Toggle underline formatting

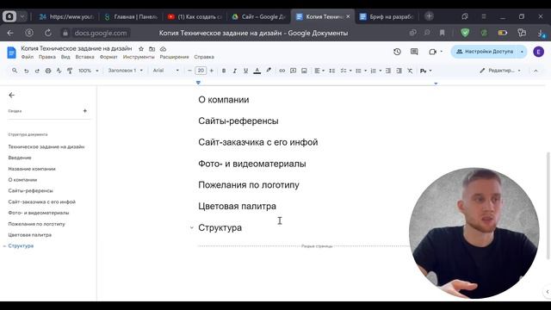[245, 71]
